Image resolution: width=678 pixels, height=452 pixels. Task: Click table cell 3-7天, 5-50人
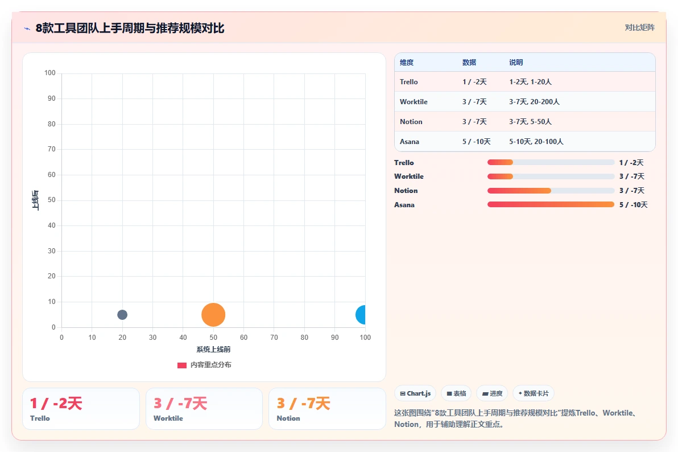click(530, 122)
